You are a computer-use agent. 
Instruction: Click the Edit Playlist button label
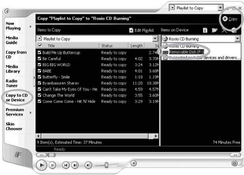tap(144, 30)
